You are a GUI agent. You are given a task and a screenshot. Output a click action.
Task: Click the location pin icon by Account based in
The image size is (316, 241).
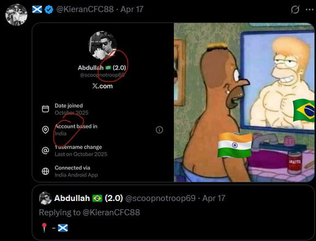[45, 130]
